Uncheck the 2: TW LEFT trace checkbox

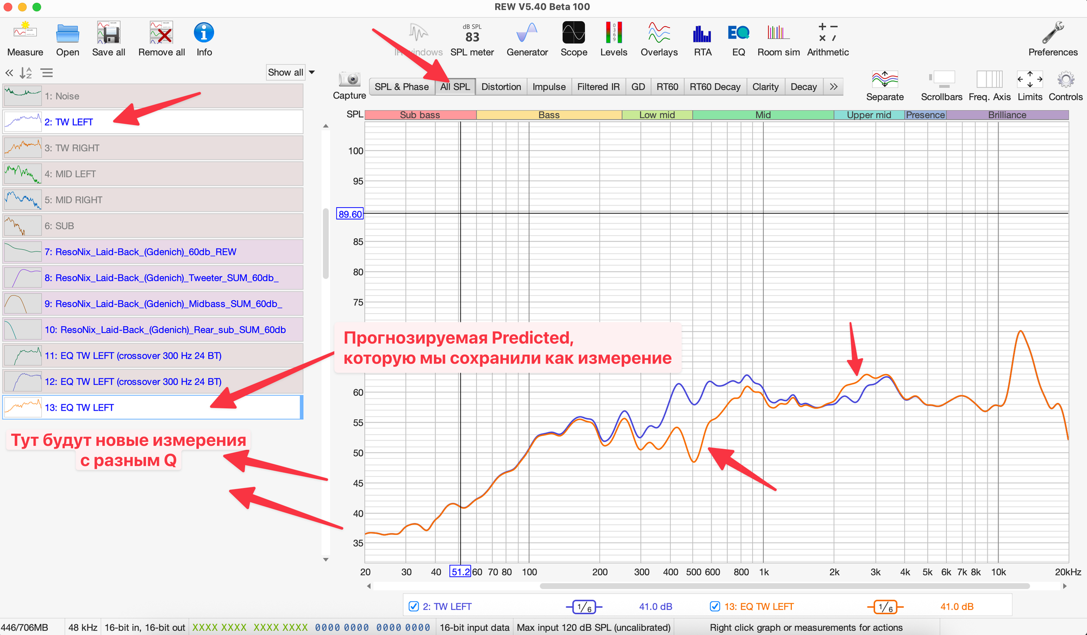[x=414, y=606]
